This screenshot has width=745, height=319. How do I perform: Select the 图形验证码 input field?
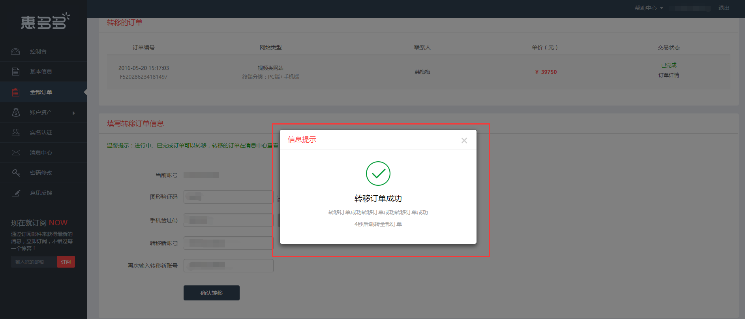pyautogui.click(x=228, y=197)
